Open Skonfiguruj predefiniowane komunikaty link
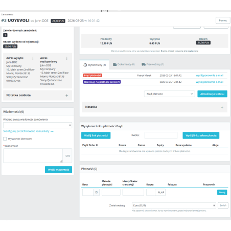The image size is (231, 231). coord(28,131)
